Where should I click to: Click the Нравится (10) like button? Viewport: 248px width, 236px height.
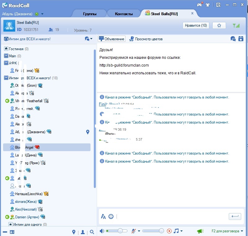coord(196,25)
